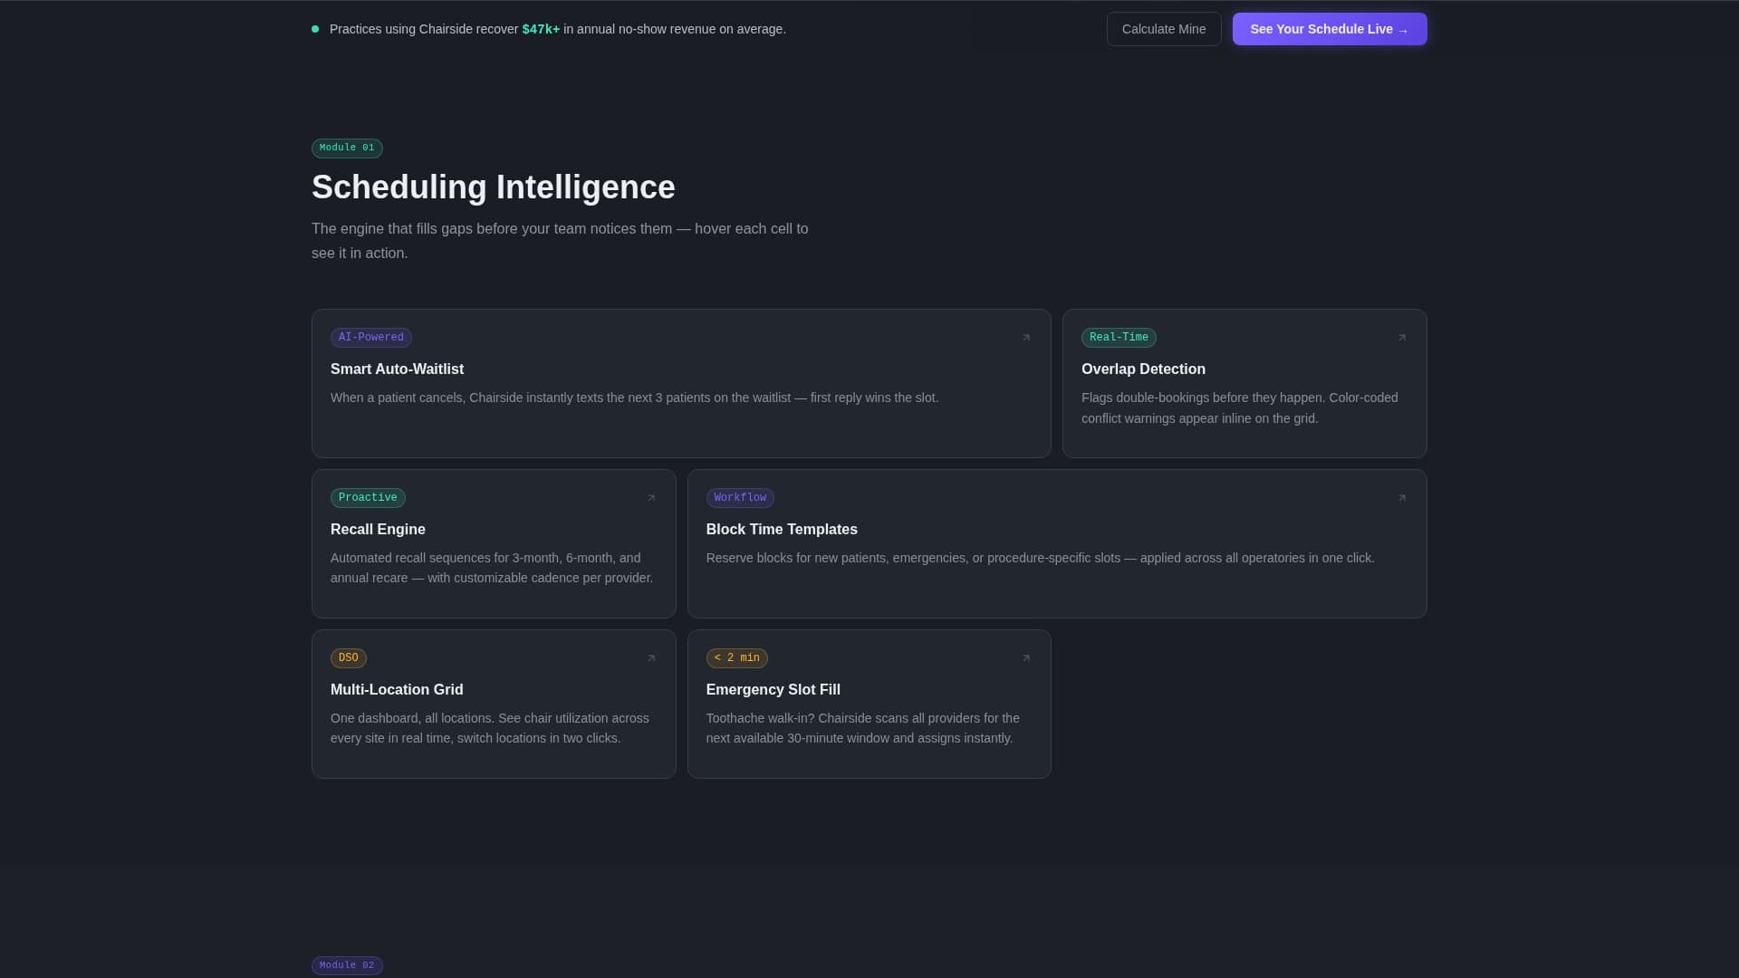Click the Overlap Detection description text
Screen dimensions: 1739x978
point(1240,408)
